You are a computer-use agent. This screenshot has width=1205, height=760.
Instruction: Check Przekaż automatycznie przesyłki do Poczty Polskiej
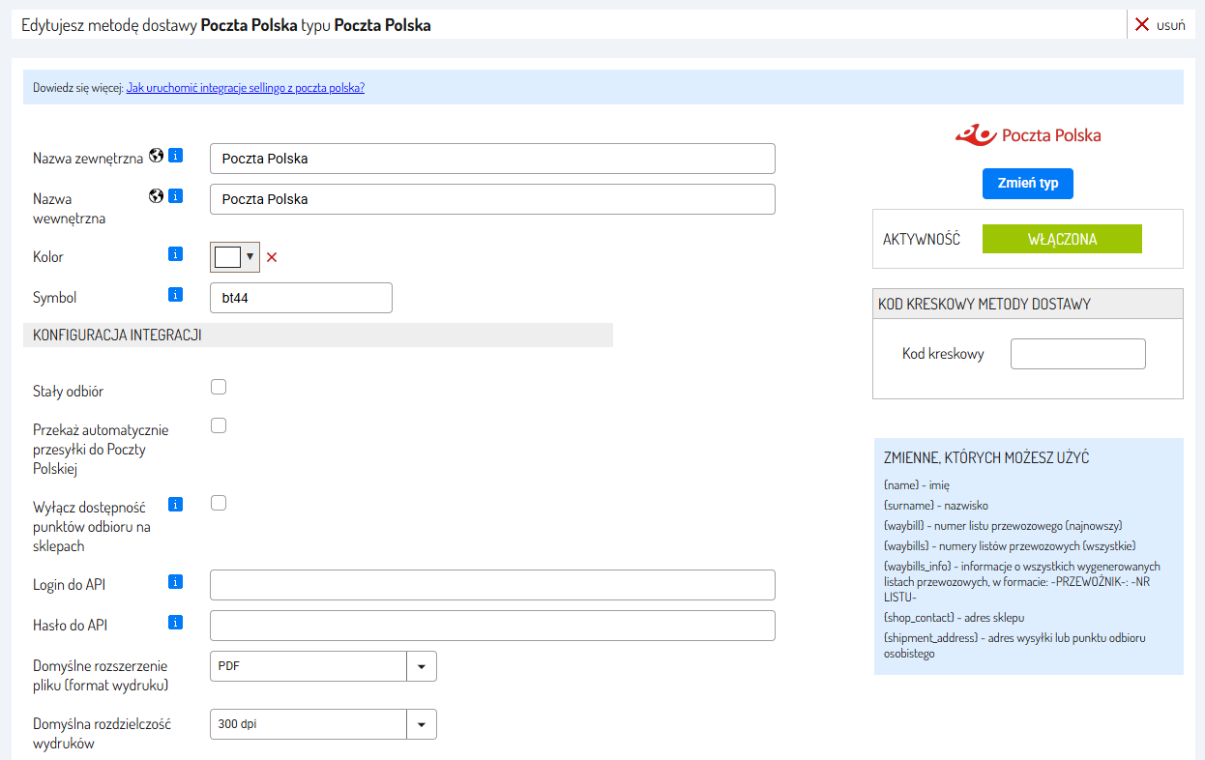point(219,425)
